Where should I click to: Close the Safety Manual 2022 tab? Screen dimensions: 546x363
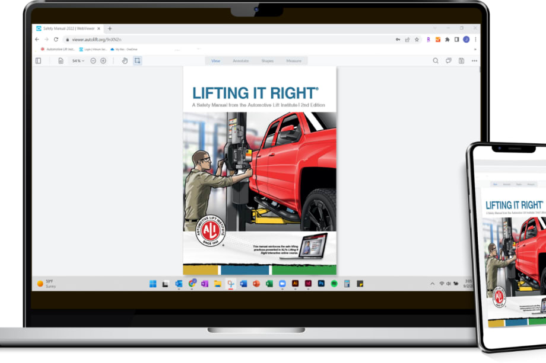[x=99, y=28]
